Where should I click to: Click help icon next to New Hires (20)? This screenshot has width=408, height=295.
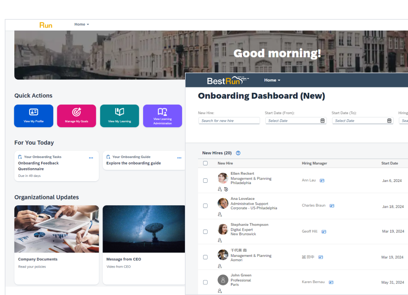tap(238, 153)
